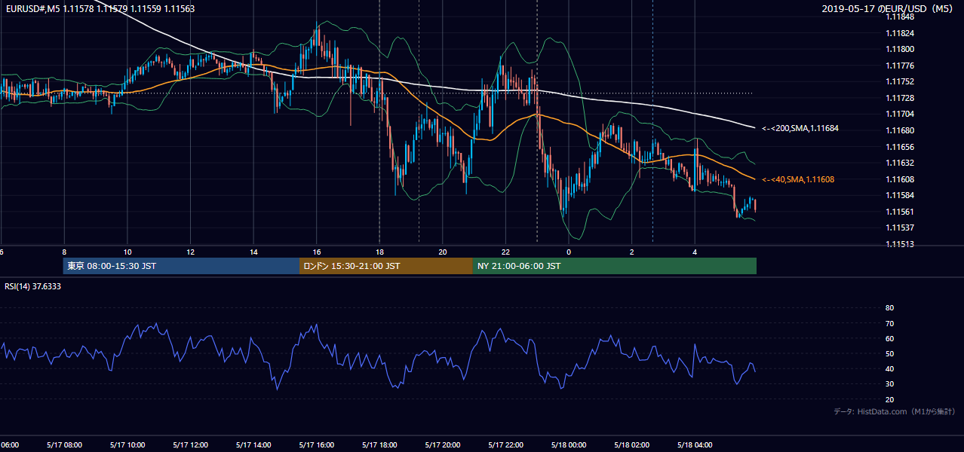Click RSI level 30 on the scale
The height and width of the screenshot is (452, 964).
click(x=889, y=384)
